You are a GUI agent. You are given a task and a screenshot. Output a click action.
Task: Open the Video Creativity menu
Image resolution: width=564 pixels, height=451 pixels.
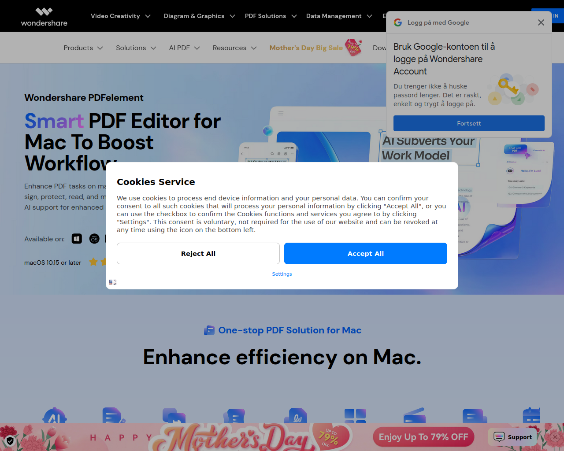point(115,16)
